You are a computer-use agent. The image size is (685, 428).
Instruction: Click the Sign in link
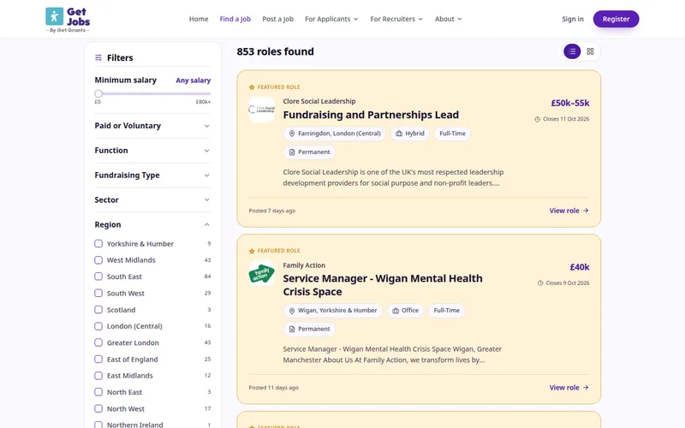click(x=573, y=19)
